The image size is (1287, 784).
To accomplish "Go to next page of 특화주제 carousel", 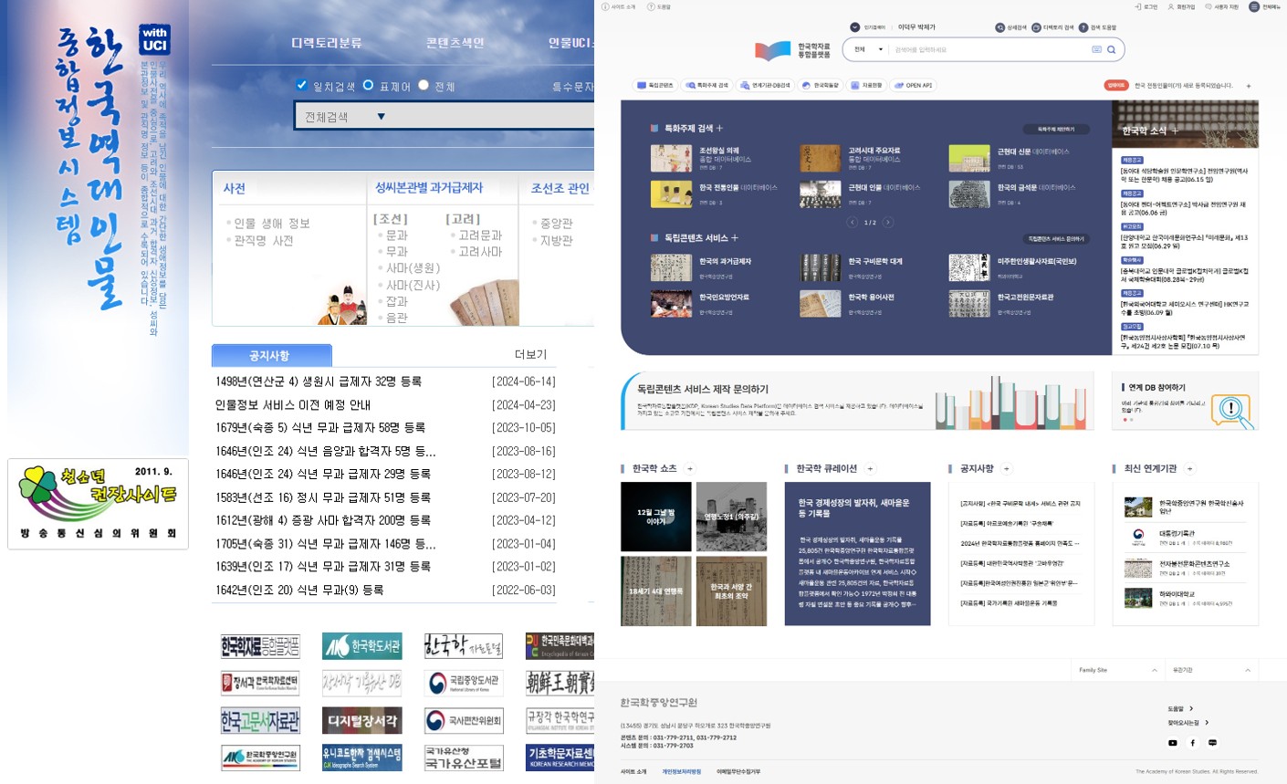I will [x=887, y=223].
